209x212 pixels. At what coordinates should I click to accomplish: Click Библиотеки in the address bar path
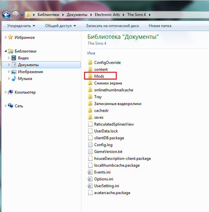pos(49,14)
